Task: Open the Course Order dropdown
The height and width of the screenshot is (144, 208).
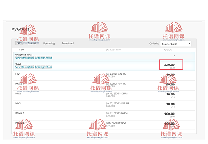Action: (176, 44)
